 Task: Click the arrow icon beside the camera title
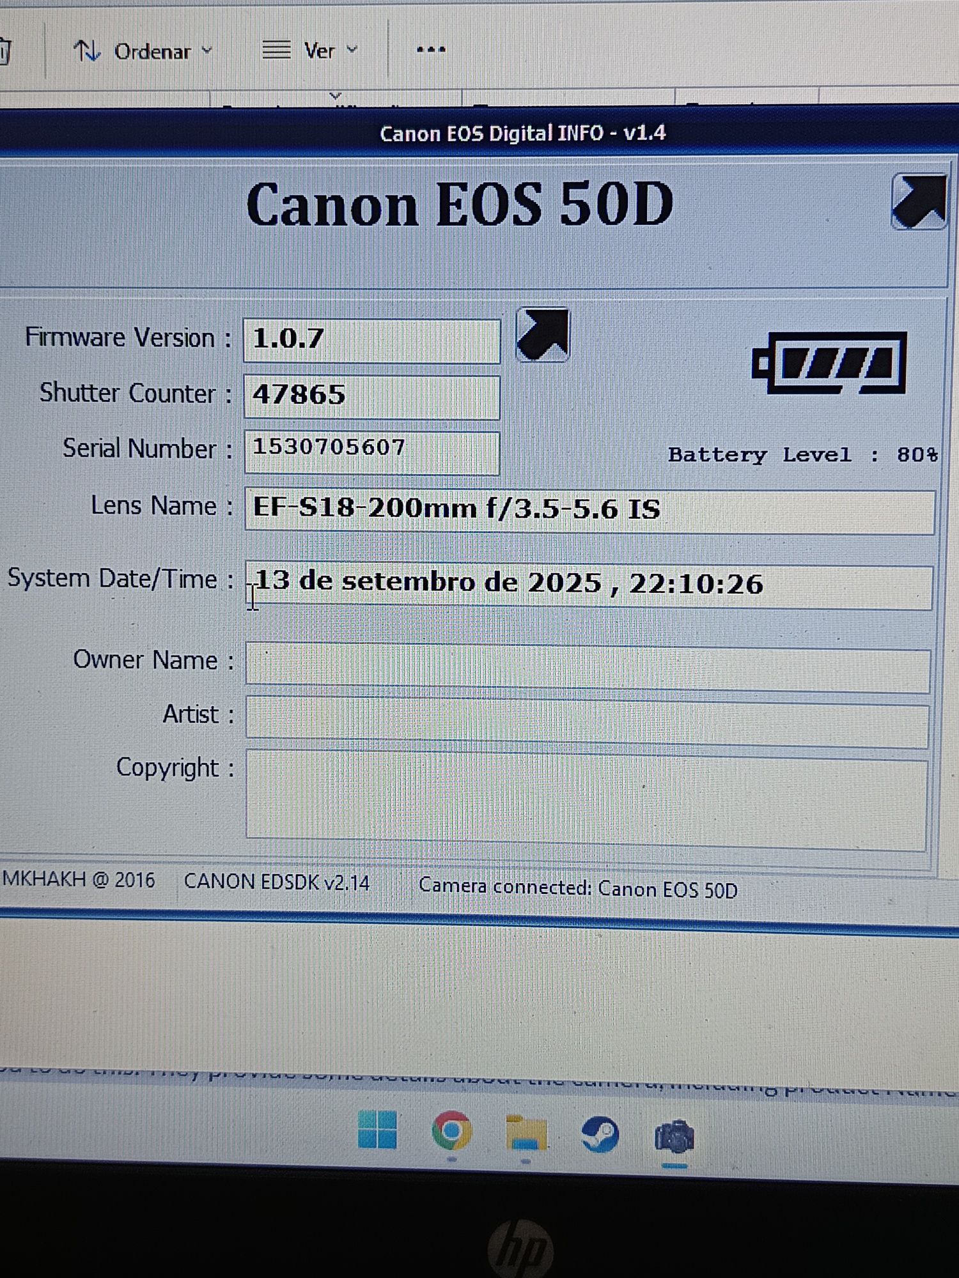919,201
